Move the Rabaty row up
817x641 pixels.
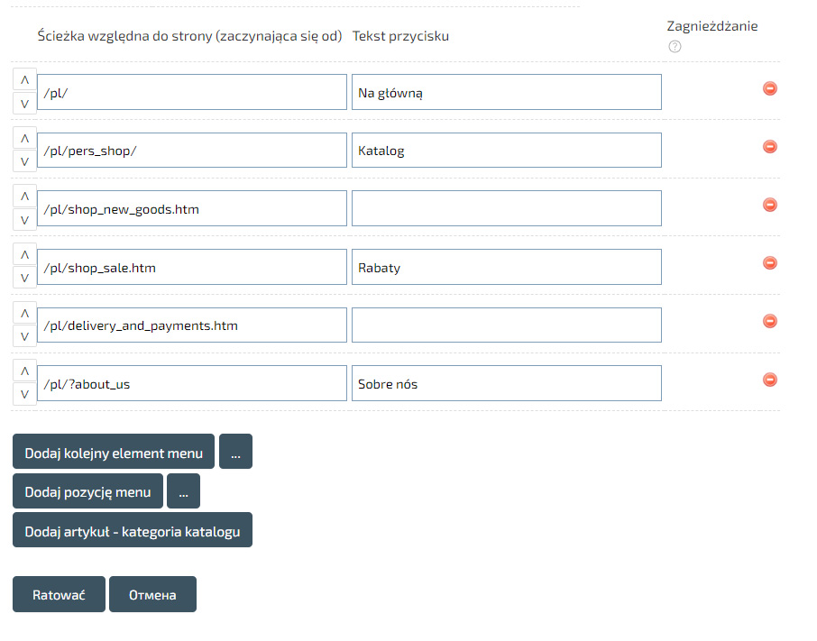24,254
